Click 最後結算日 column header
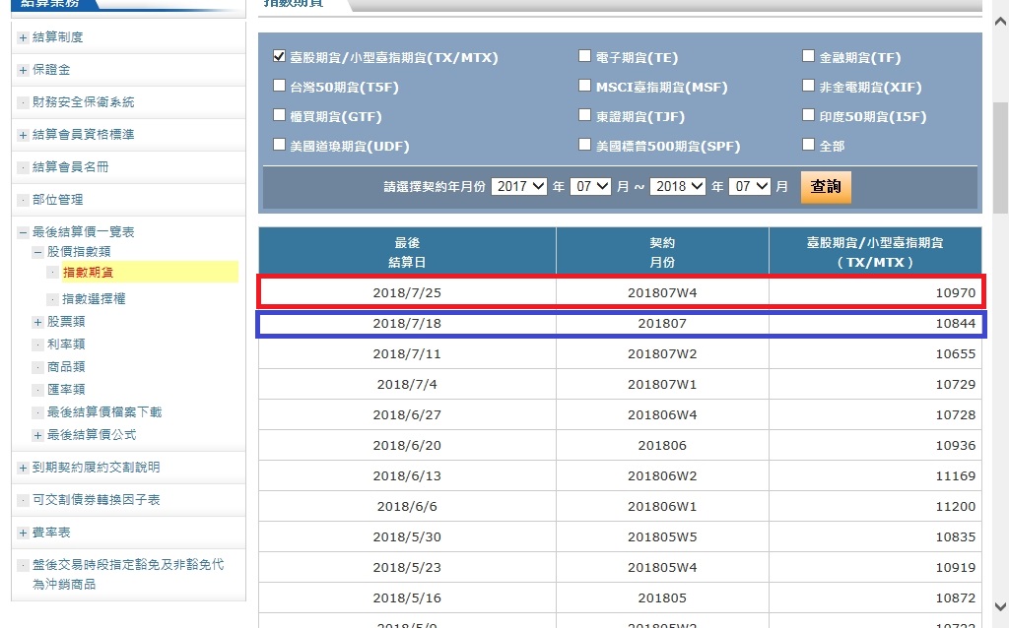 (407, 252)
